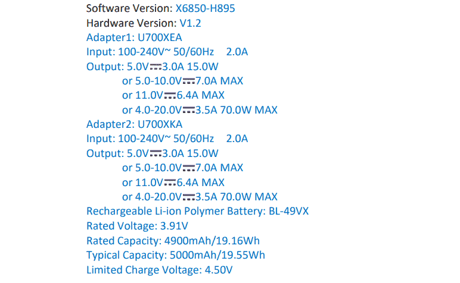Click the Adapter2 model U700XKA
This screenshot has height=283, width=460.
(x=160, y=124)
